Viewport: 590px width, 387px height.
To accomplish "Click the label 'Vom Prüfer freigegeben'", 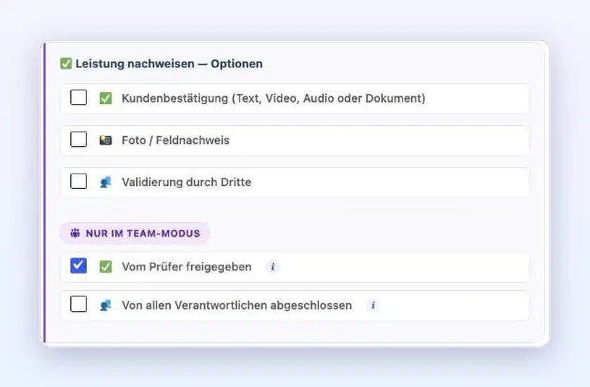I will coord(187,267).
